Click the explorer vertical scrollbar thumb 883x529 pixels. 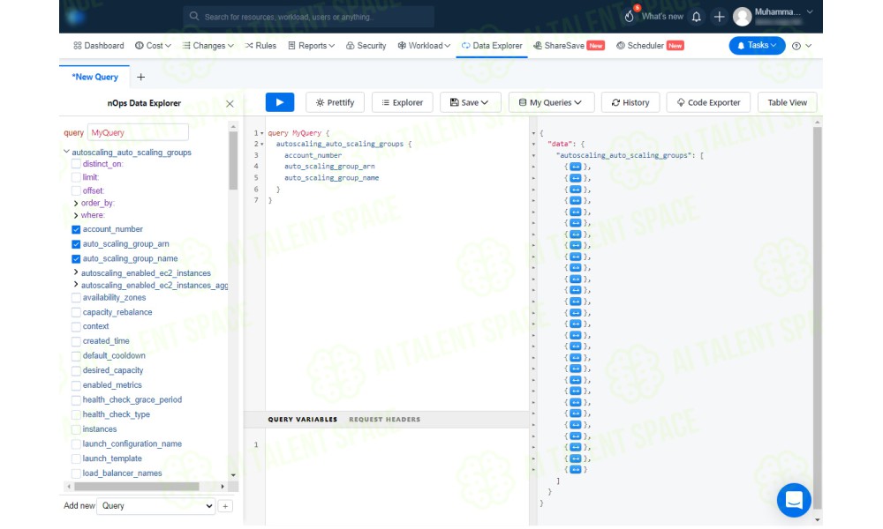click(233, 161)
